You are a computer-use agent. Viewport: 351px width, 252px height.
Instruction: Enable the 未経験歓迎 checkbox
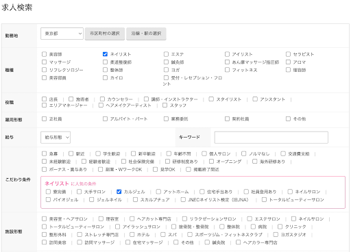pyautogui.click(x=44, y=162)
